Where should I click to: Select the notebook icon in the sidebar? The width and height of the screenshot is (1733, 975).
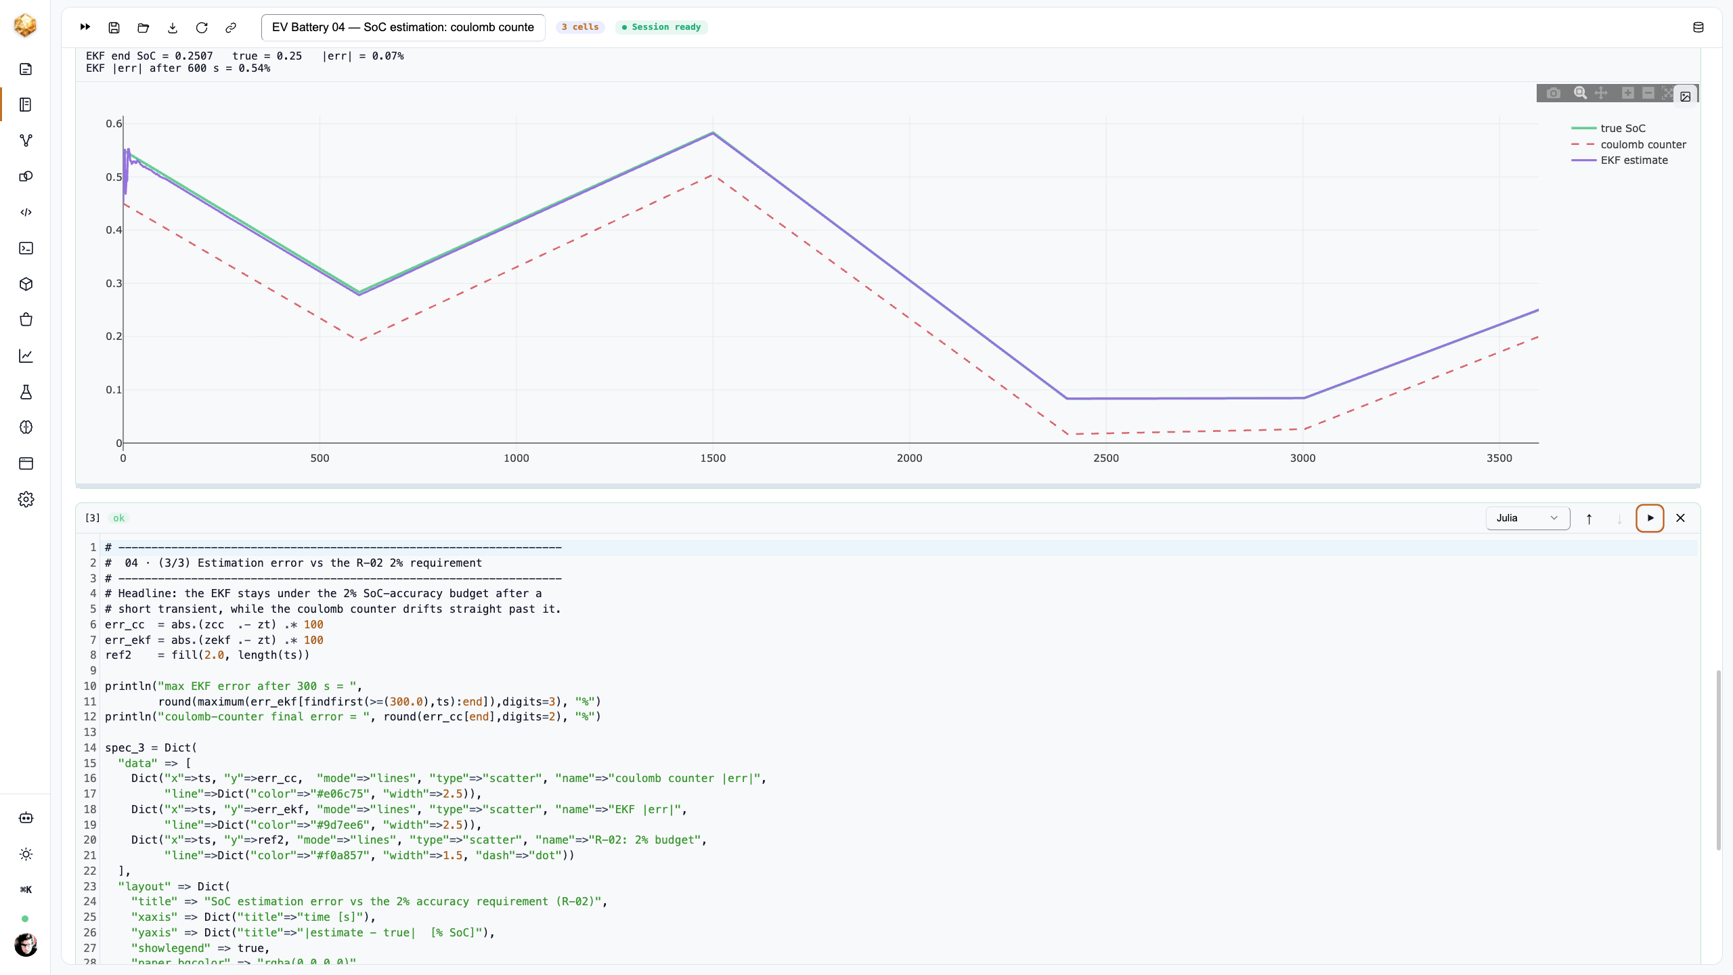click(x=26, y=105)
